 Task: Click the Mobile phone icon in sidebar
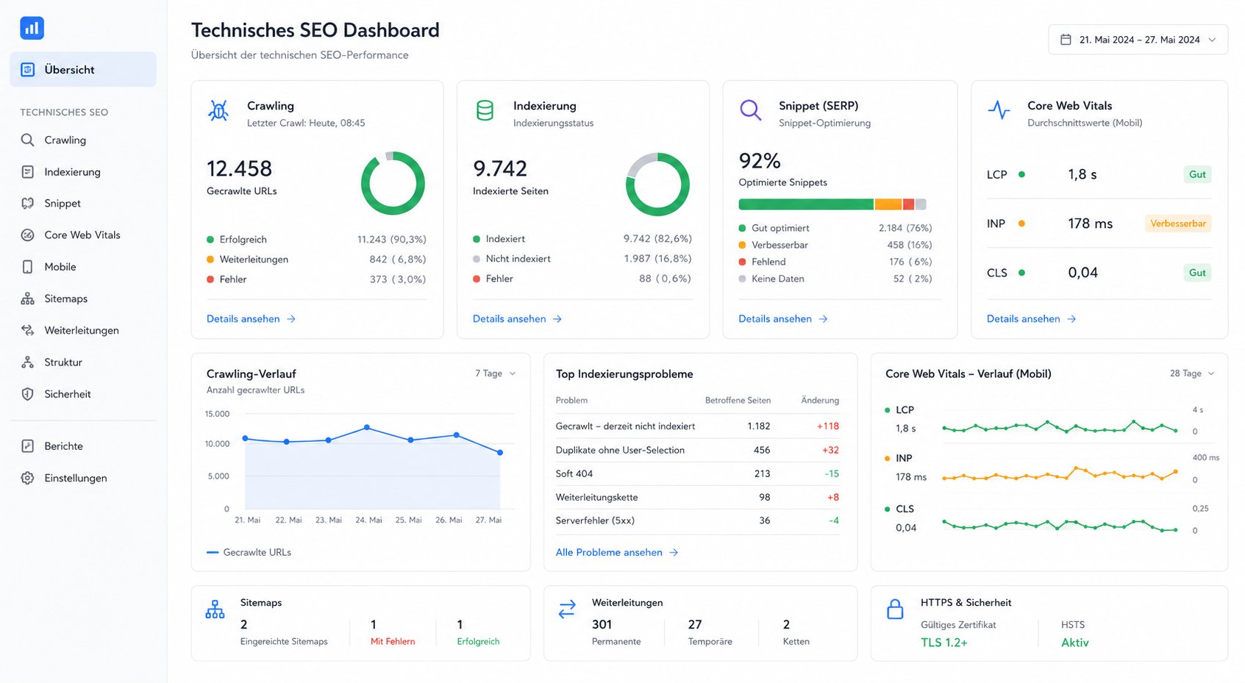(27, 267)
